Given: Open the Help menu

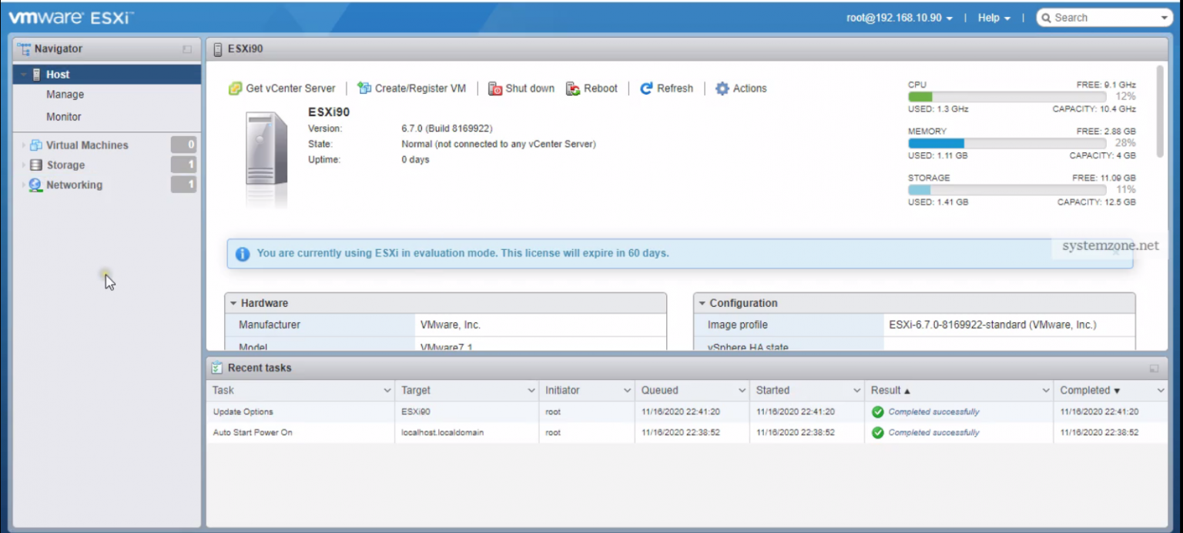Looking at the screenshot, I should tap(993, 17).
